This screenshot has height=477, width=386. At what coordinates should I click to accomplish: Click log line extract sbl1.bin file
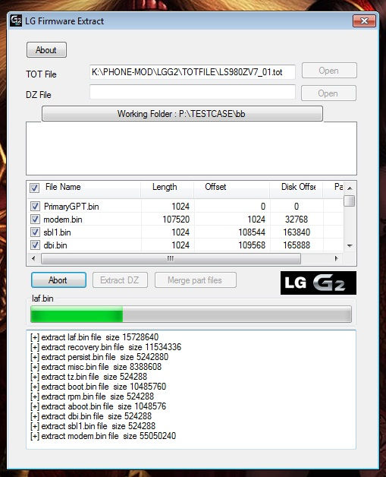pyautogui.click(x=93, y=426)
